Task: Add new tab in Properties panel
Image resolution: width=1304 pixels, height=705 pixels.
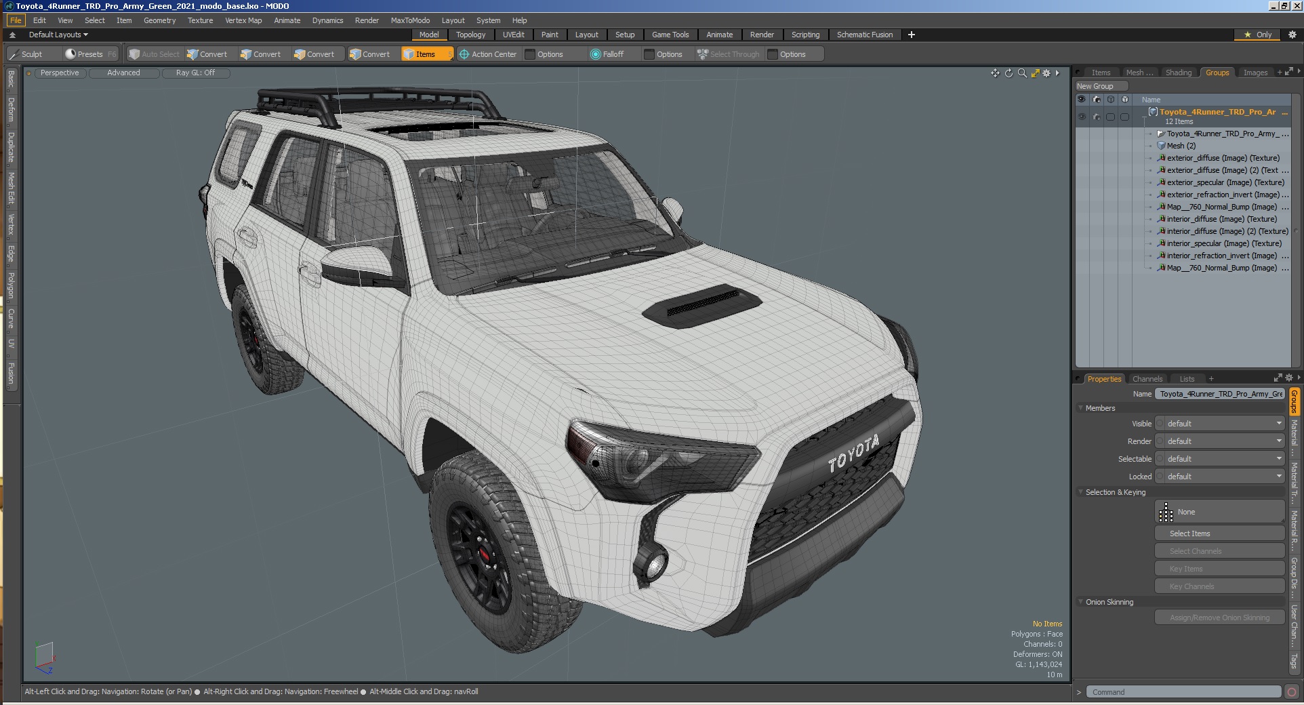Action: pyautogui.click(x=1211, y=379)
